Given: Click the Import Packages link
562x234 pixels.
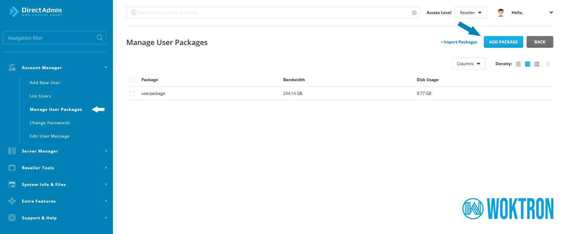Looking at the screenshot, I should pyautogui.click(x=460, y=42).
